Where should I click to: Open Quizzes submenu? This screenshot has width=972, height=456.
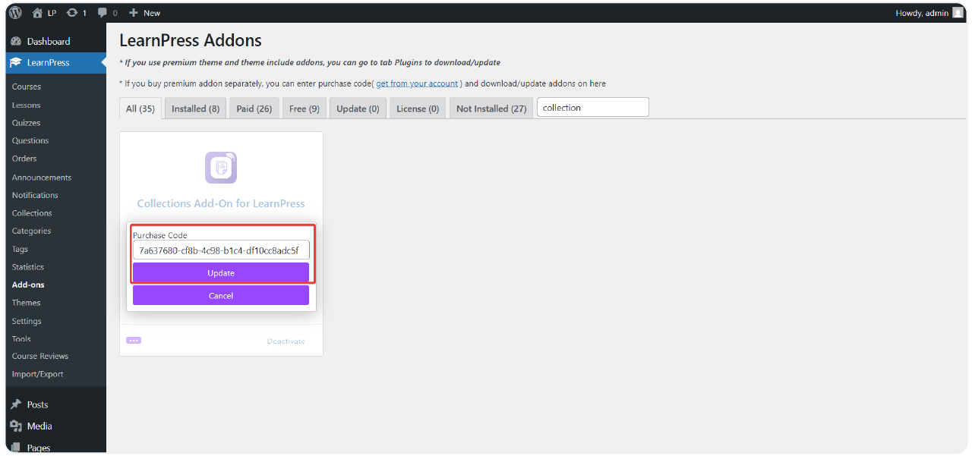(x=27, y=123)
